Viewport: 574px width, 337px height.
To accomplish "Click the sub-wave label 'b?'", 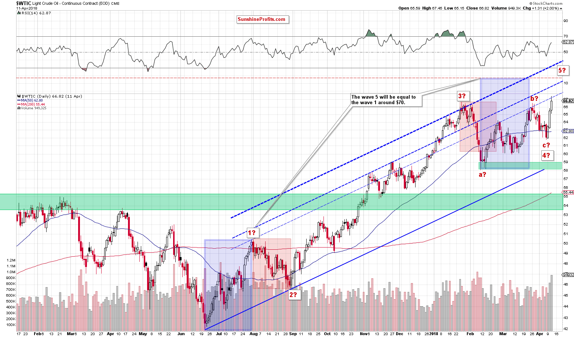I will click(534, 98).
